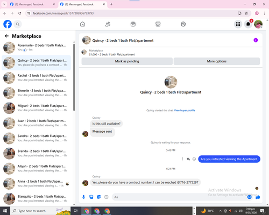Open the Brenda conversation
The width and height of the screenshot is (269, 215).
point(36,153)
